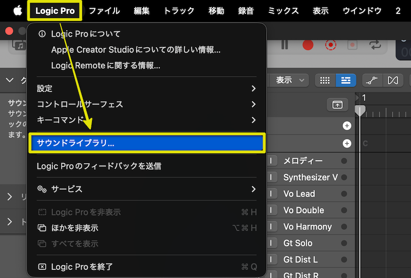Collapse the section with the down chevron beside ク

[x=10, y=80]
